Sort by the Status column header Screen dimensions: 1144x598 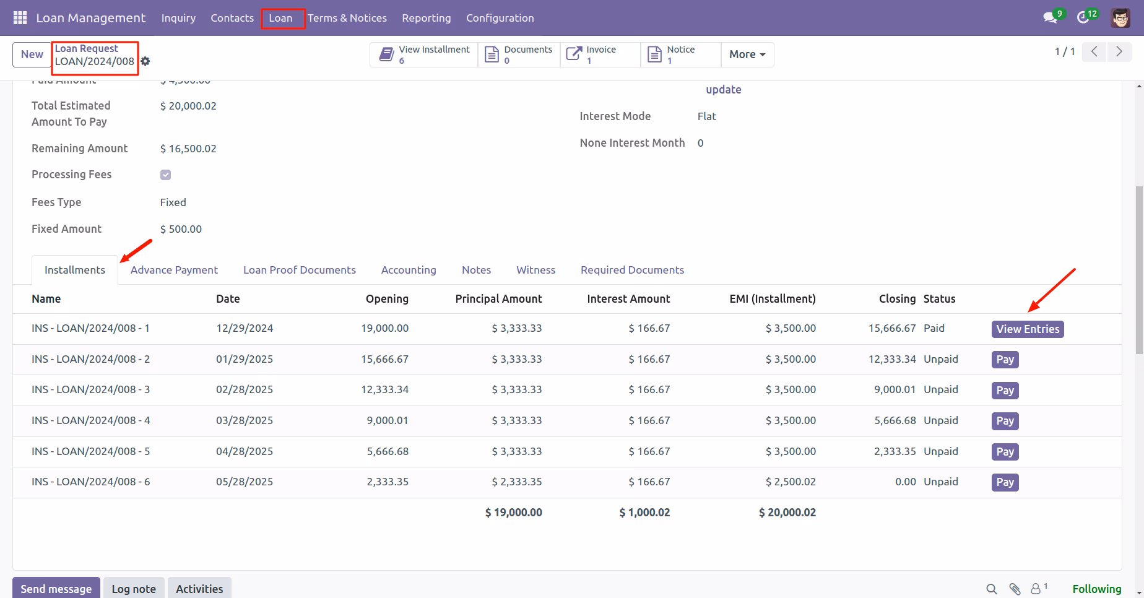pos(939,299)
